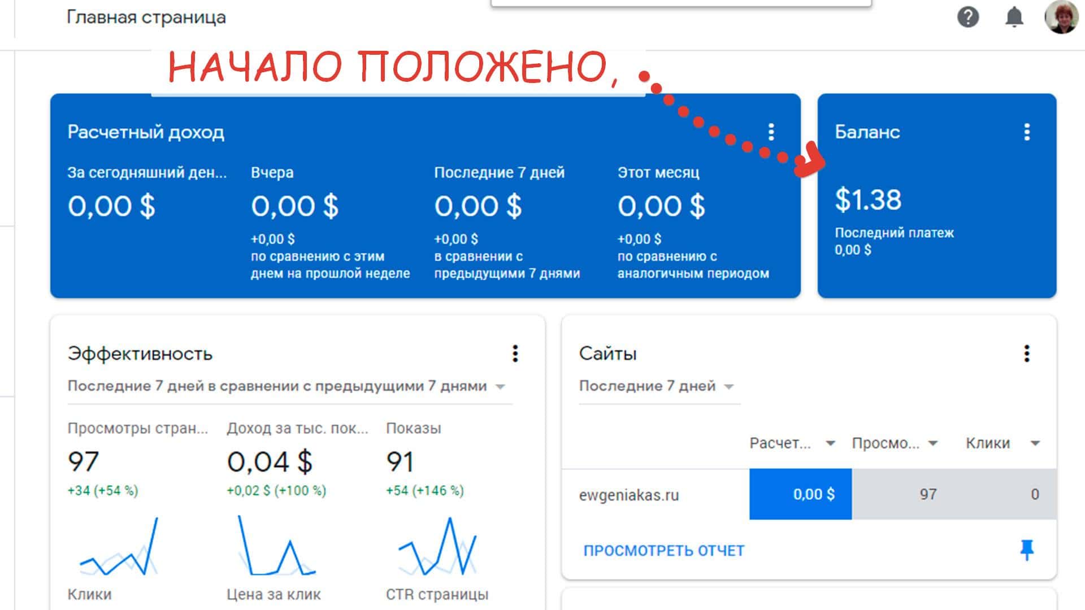This screenshot has height=610, width=1085.
Task: Open Эффективность card three-dot menu
Action: pos(515,354)
